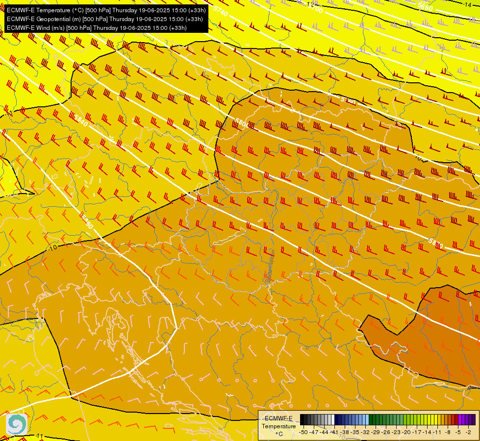
Task: Click the -17 value on the colour legend
Action: 417,432
